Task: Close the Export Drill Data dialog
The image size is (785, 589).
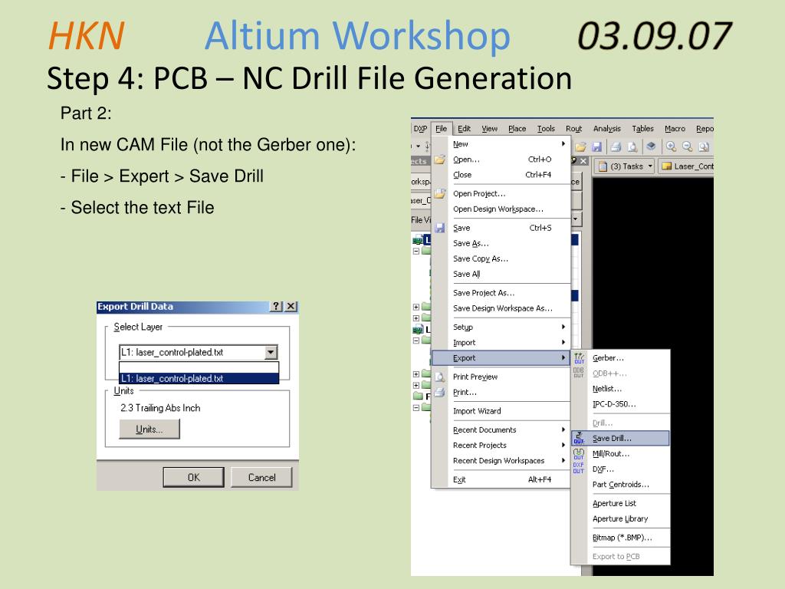Action: [291, 306]
